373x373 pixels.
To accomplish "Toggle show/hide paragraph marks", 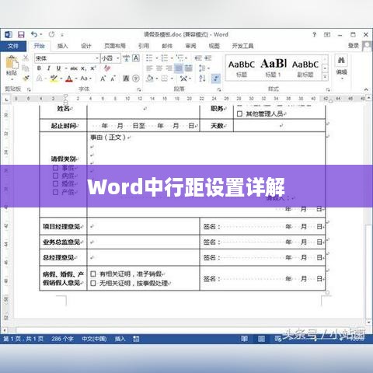I will (216, 78).
